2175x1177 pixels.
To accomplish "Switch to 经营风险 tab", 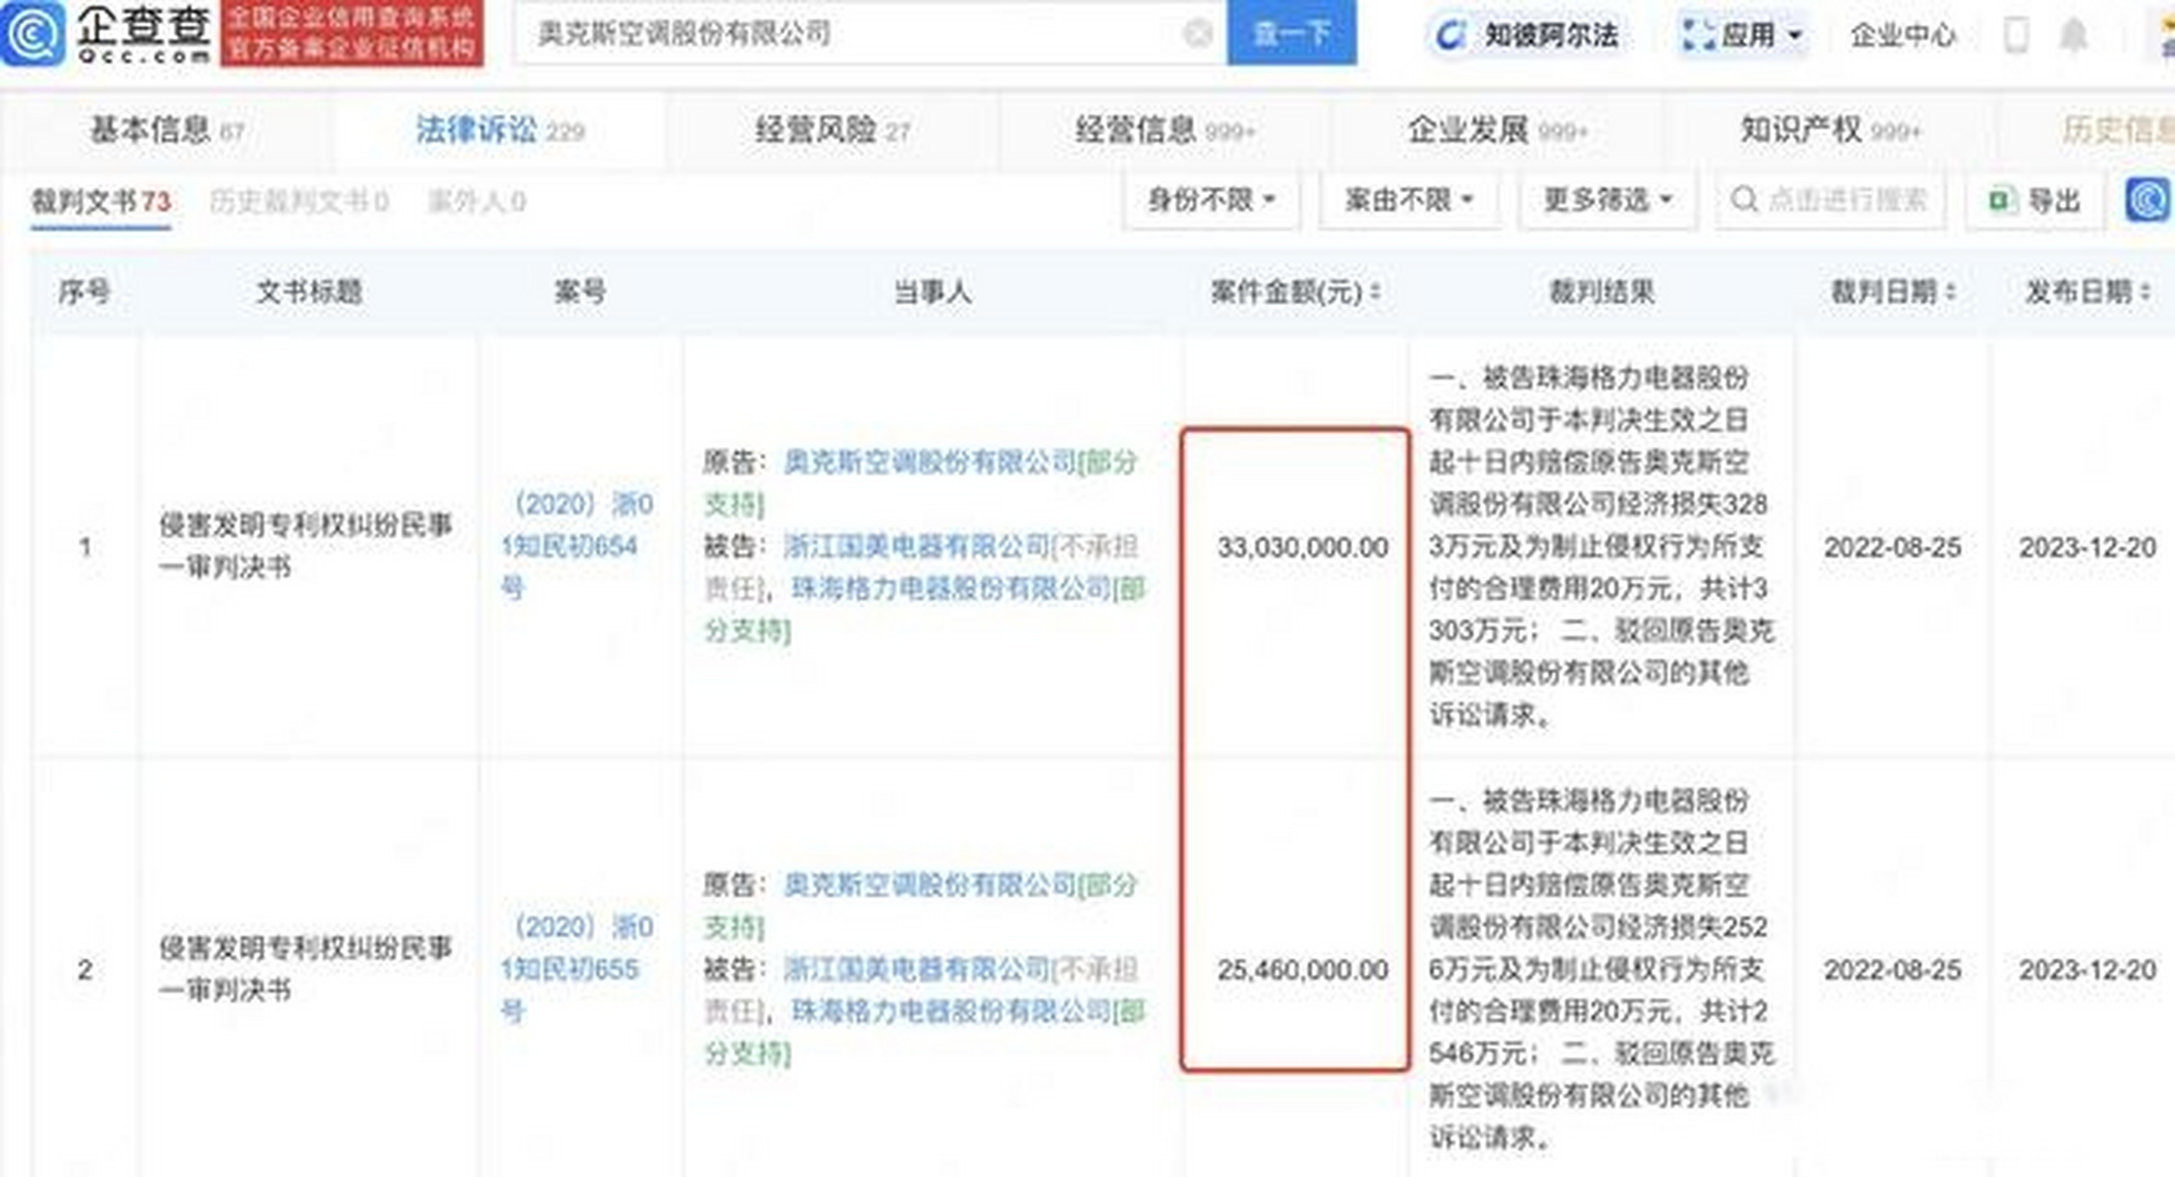I will 832,131.
